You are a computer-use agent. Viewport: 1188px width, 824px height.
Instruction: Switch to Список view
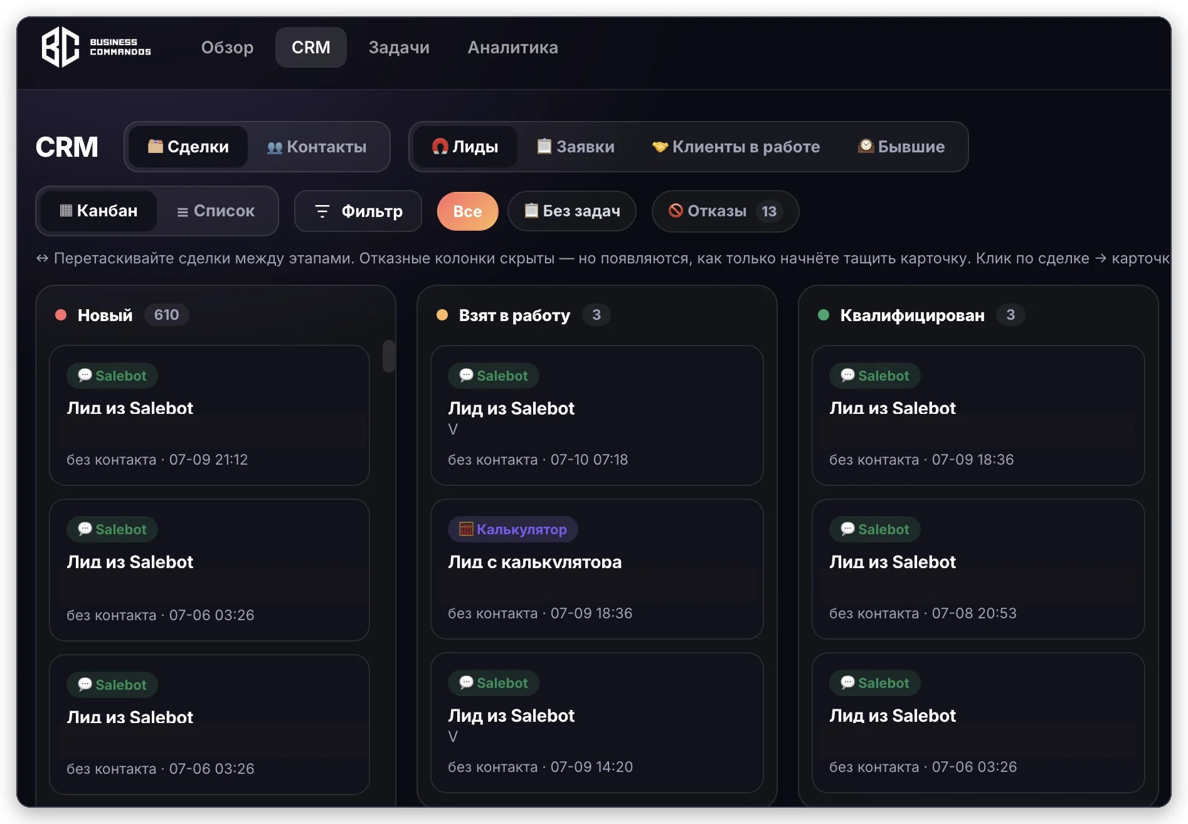tap(216, 211)
